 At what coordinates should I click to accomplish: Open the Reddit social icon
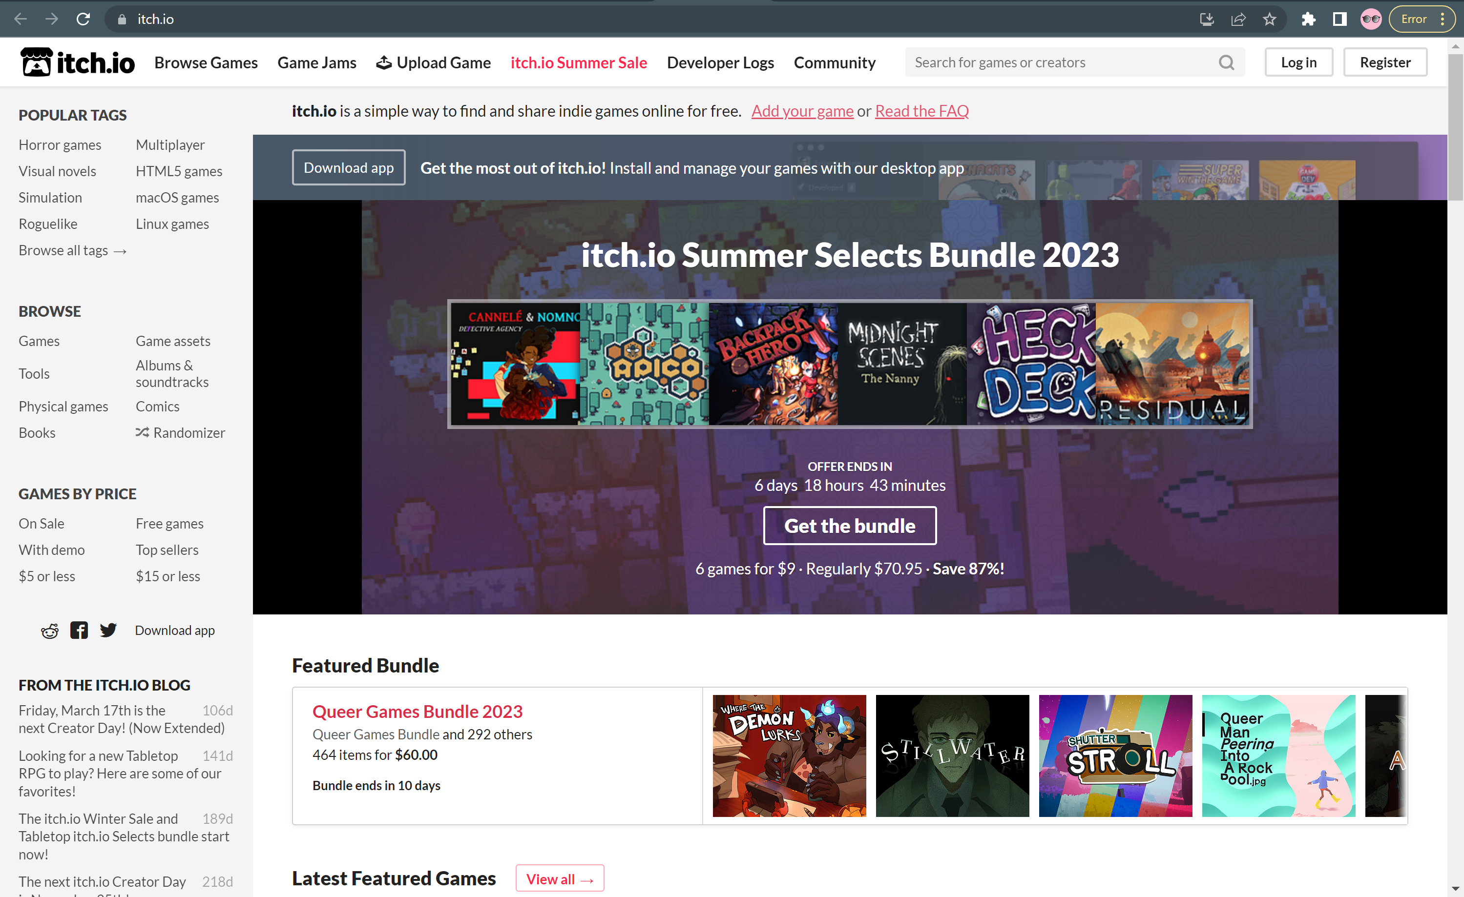pos(50,631)
